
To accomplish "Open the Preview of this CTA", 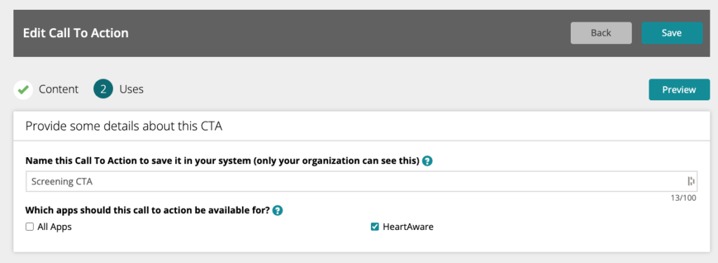I will pyautogui.click(x=679, y=90).
